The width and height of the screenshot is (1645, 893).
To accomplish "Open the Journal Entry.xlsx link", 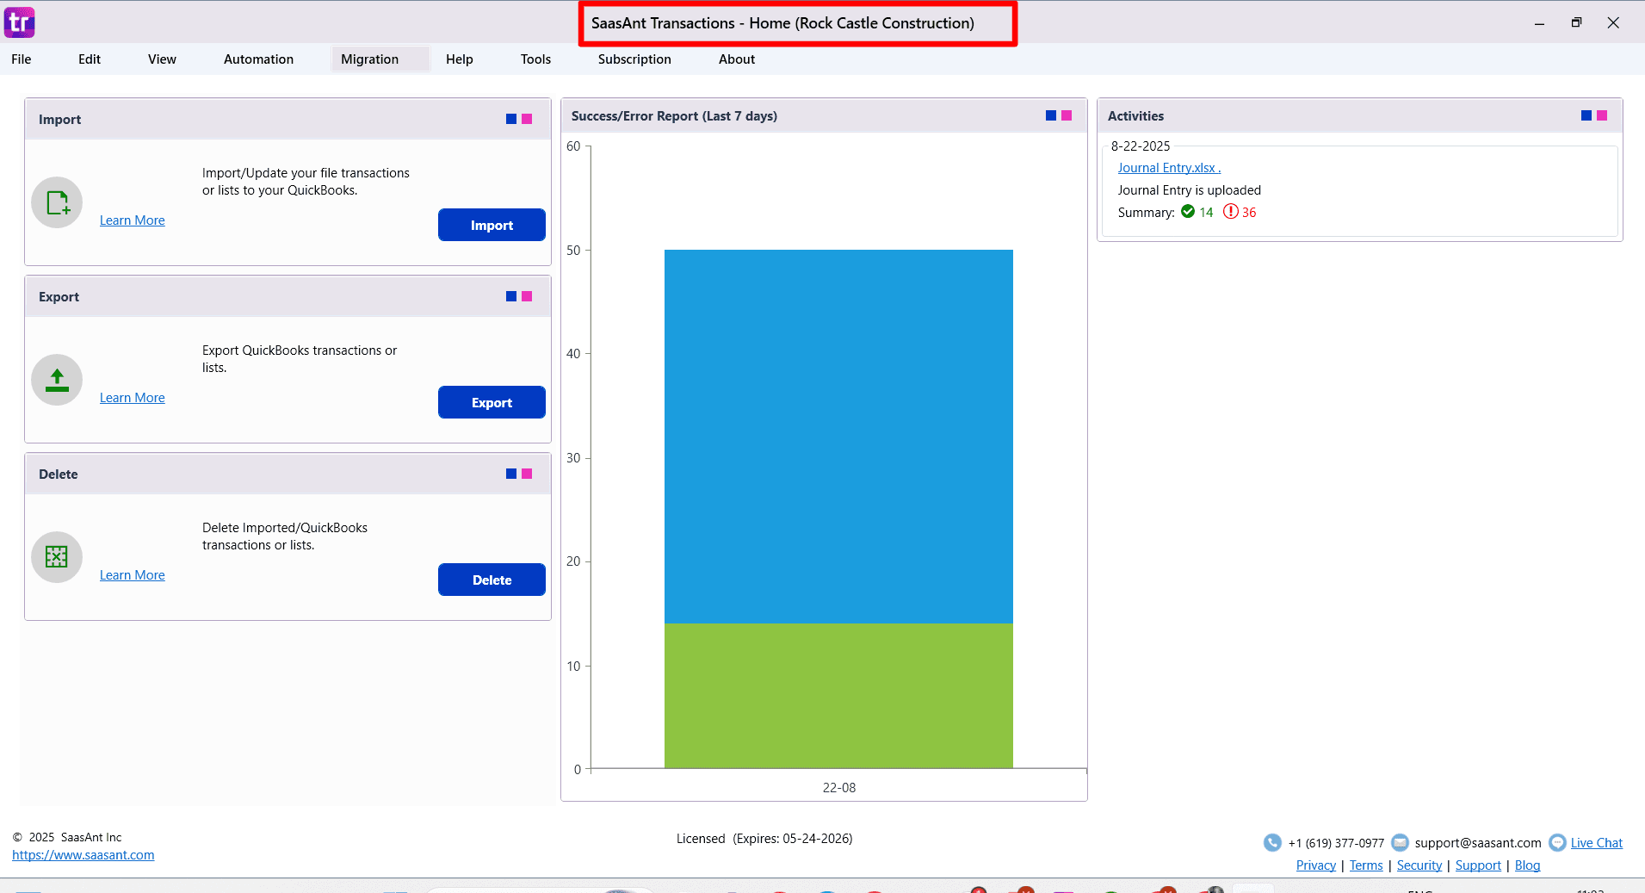I will tap(1166, 167).
